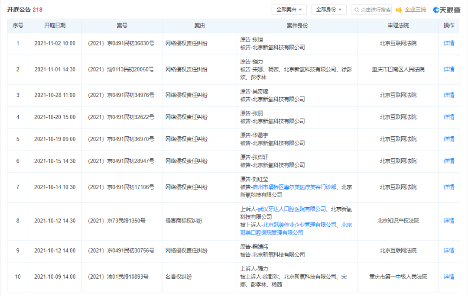Open the 武汉牙达人口腔医院有限公司 link
This screenshot has height=296, width=468.
pos(292,209)
